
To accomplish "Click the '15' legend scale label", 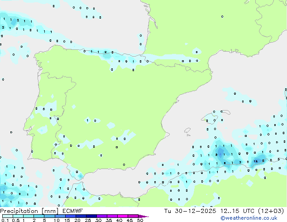I will (x=67, y=220).
